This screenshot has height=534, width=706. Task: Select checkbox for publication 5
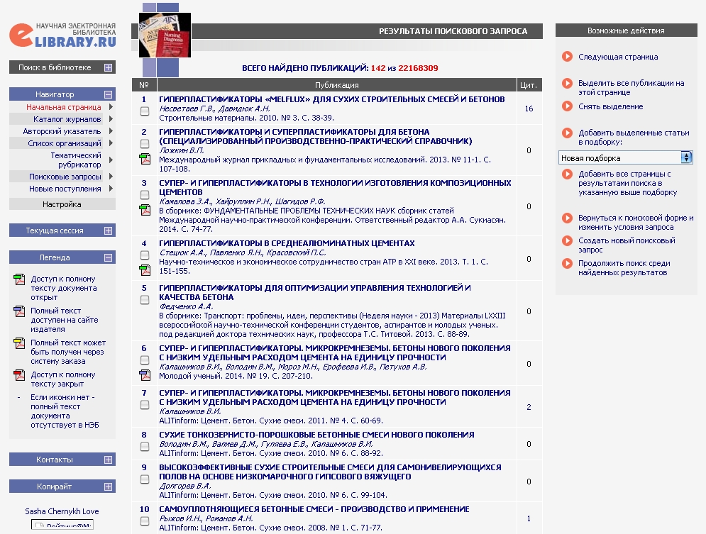click(145, 300)
